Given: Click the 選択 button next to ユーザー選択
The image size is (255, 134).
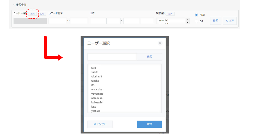Looking at the screenshot, I should click(x=32, y=14).
